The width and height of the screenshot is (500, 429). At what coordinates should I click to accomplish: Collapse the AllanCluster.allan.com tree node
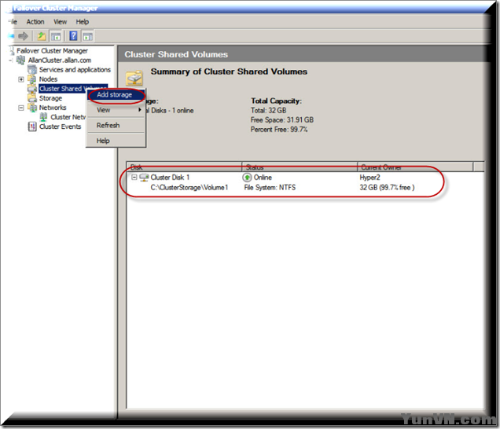pos(10,60)
